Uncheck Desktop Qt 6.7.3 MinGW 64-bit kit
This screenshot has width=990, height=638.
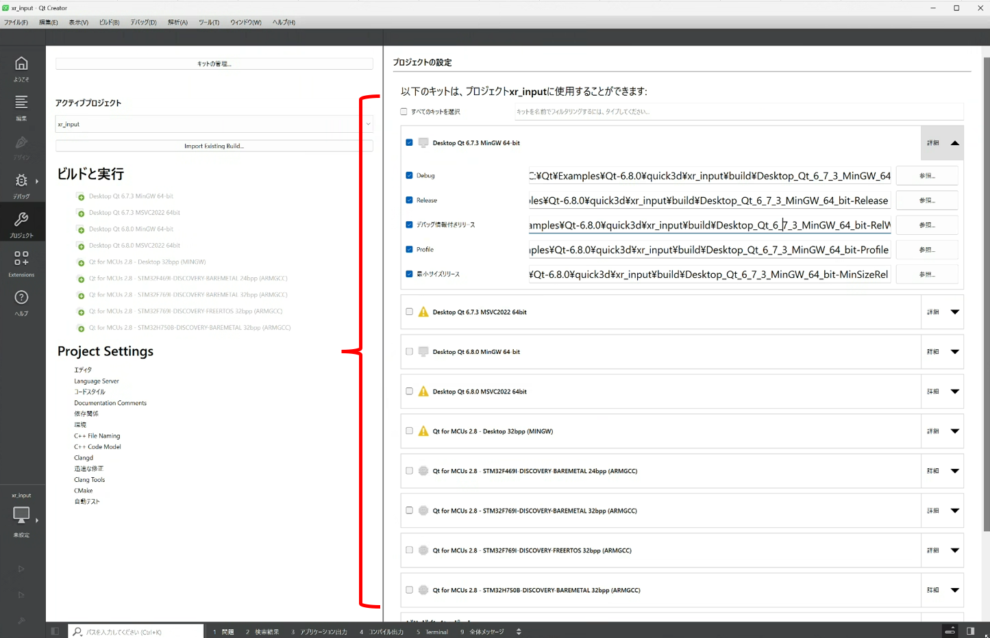point(409,142)
